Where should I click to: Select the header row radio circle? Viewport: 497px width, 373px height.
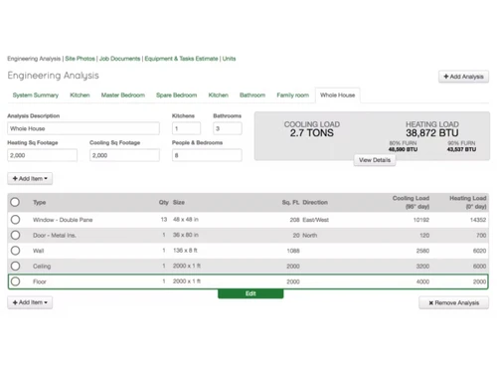tap(15, 202)
